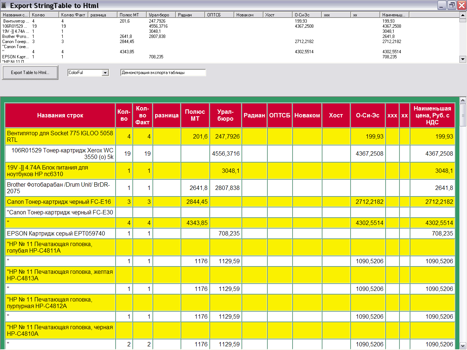The image size is (467, 350).
Task: Click the 'Урал-бюро' grid column header
Action: pyautogui.click(x=161, y=15)
